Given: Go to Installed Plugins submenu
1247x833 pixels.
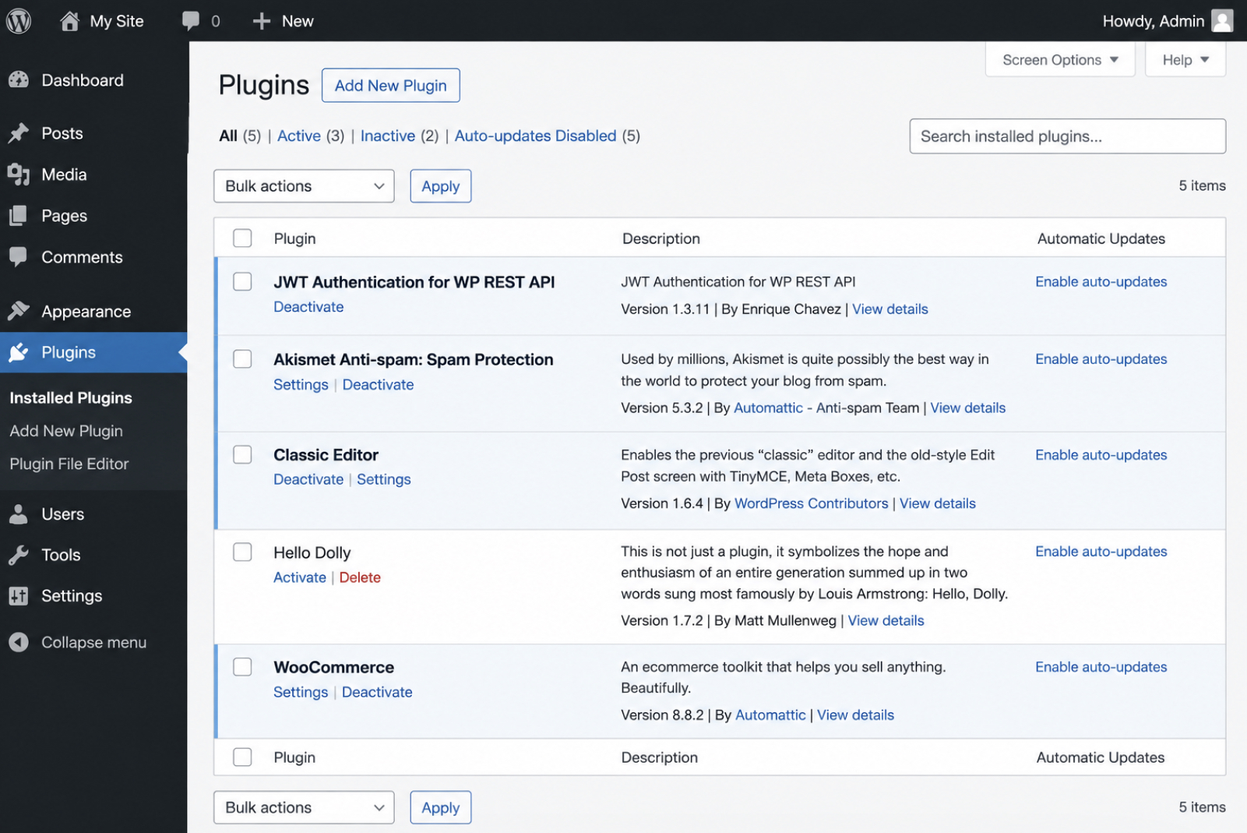Looking at the screenshot, I should pyautogui.click(x=71, y=397).
